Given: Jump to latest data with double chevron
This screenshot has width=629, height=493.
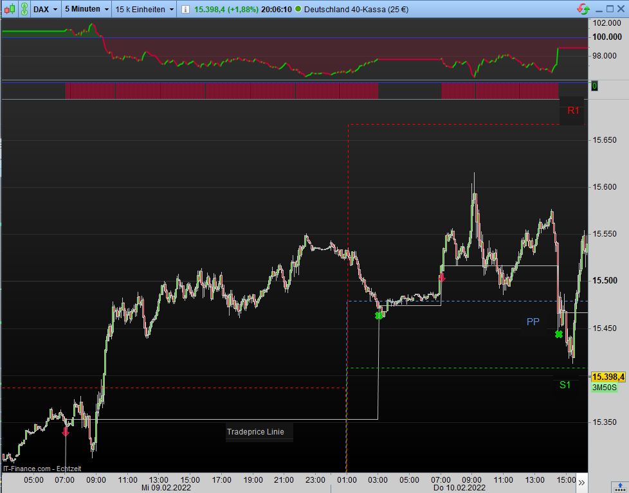Looking at the screenshot, I should point(581,483).
